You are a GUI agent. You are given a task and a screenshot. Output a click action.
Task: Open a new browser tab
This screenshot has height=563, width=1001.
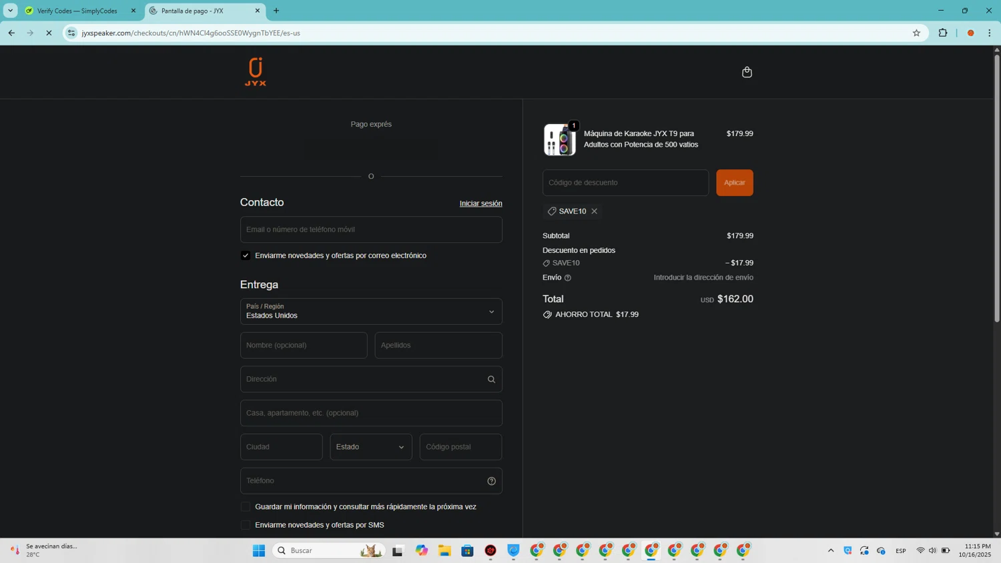[276, 11]
